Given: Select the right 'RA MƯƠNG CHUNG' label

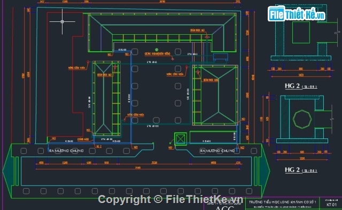Looking at the screenshot, I should pos(217,151).
